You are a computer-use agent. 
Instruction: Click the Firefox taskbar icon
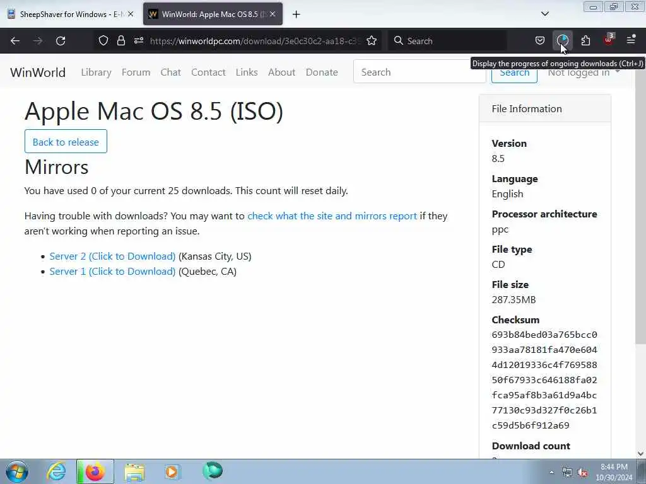[95, 471]
